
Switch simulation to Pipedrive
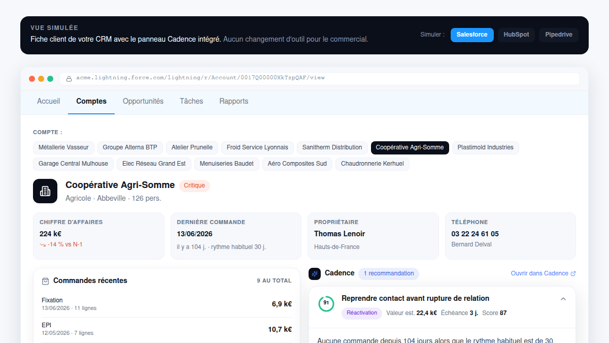(x=559, y=35)
